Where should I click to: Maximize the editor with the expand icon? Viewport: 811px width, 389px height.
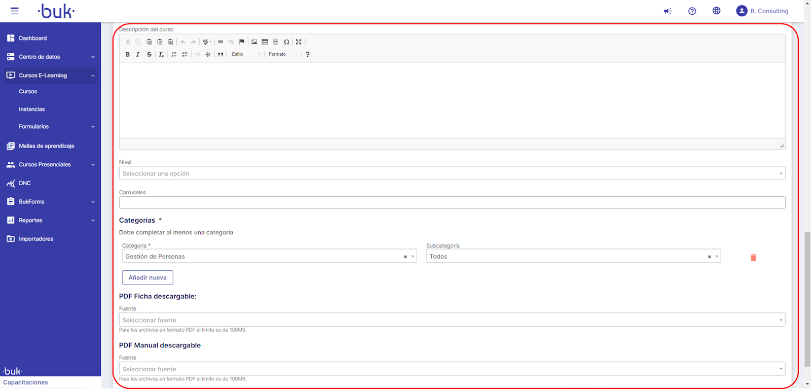(x=299, y=42)
